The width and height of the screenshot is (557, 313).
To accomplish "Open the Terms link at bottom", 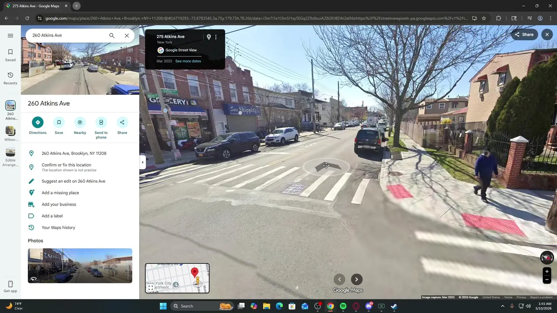I will 508,297.
